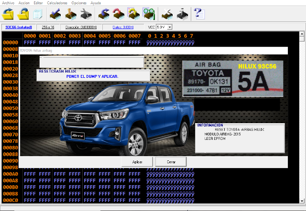Viewport: 306px width, 211px height.
Task: Click hex cell at row 000B8 column 0001
Action: [45, 194]
